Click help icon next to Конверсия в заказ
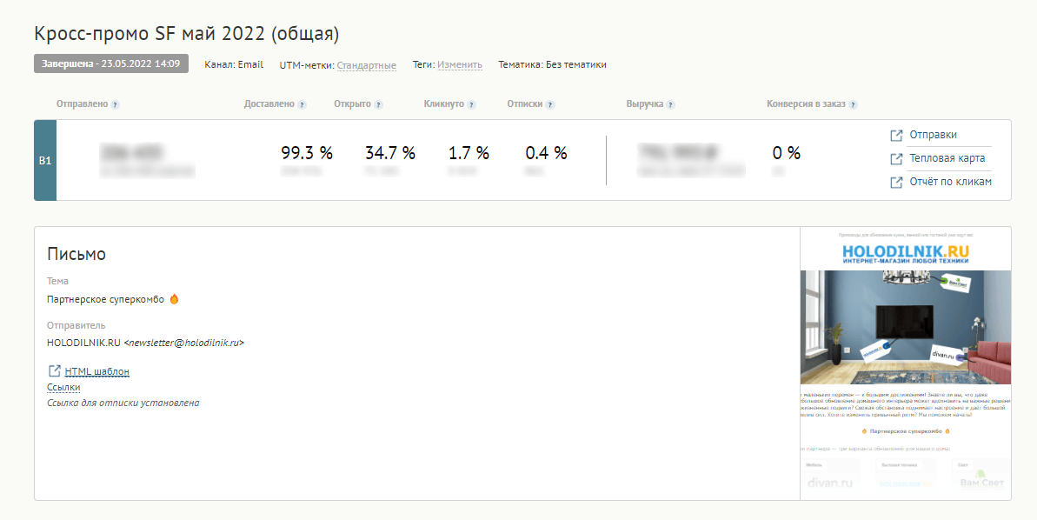Image resolution: width=1037 pixels, height=520 pixels. 853,104
